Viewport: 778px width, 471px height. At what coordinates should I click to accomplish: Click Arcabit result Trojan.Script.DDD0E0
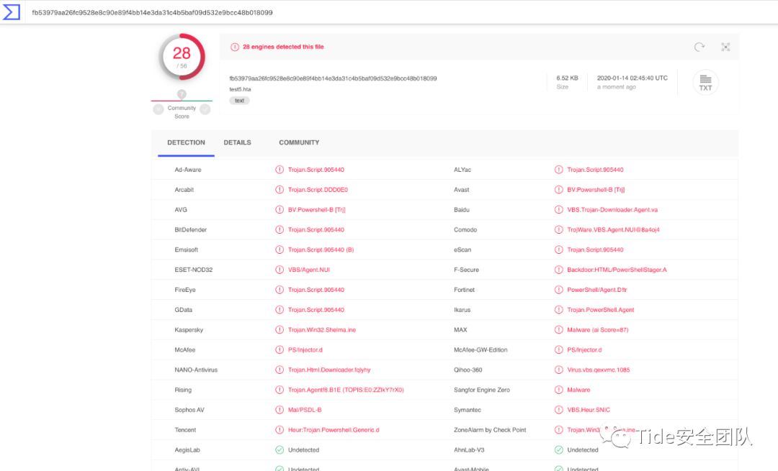tap(318, 190)
